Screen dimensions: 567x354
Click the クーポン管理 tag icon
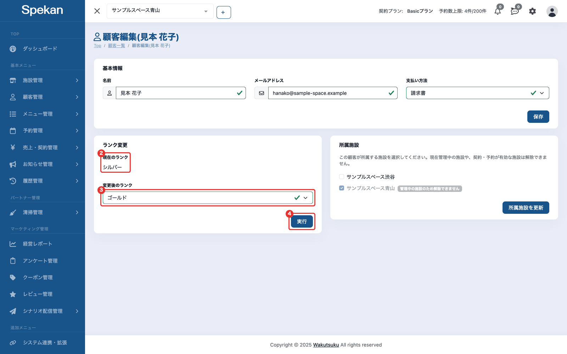click(13, 278)
